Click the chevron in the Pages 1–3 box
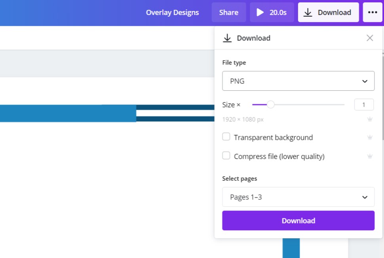Image resolution: width=384 pixels, height=258 pixels. pos(365,197)
